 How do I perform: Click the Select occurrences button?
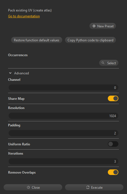coord(109,63)
